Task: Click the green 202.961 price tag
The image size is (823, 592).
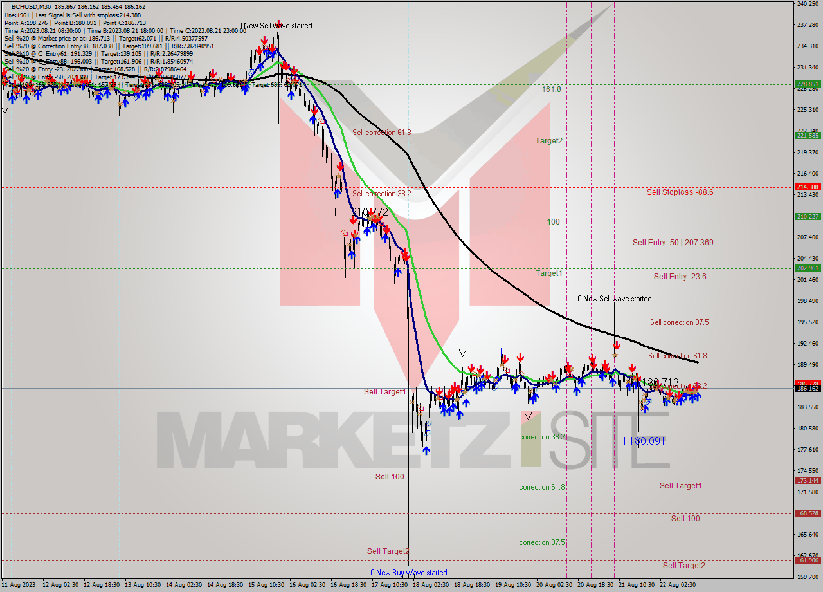Action: tap(808, 268)
